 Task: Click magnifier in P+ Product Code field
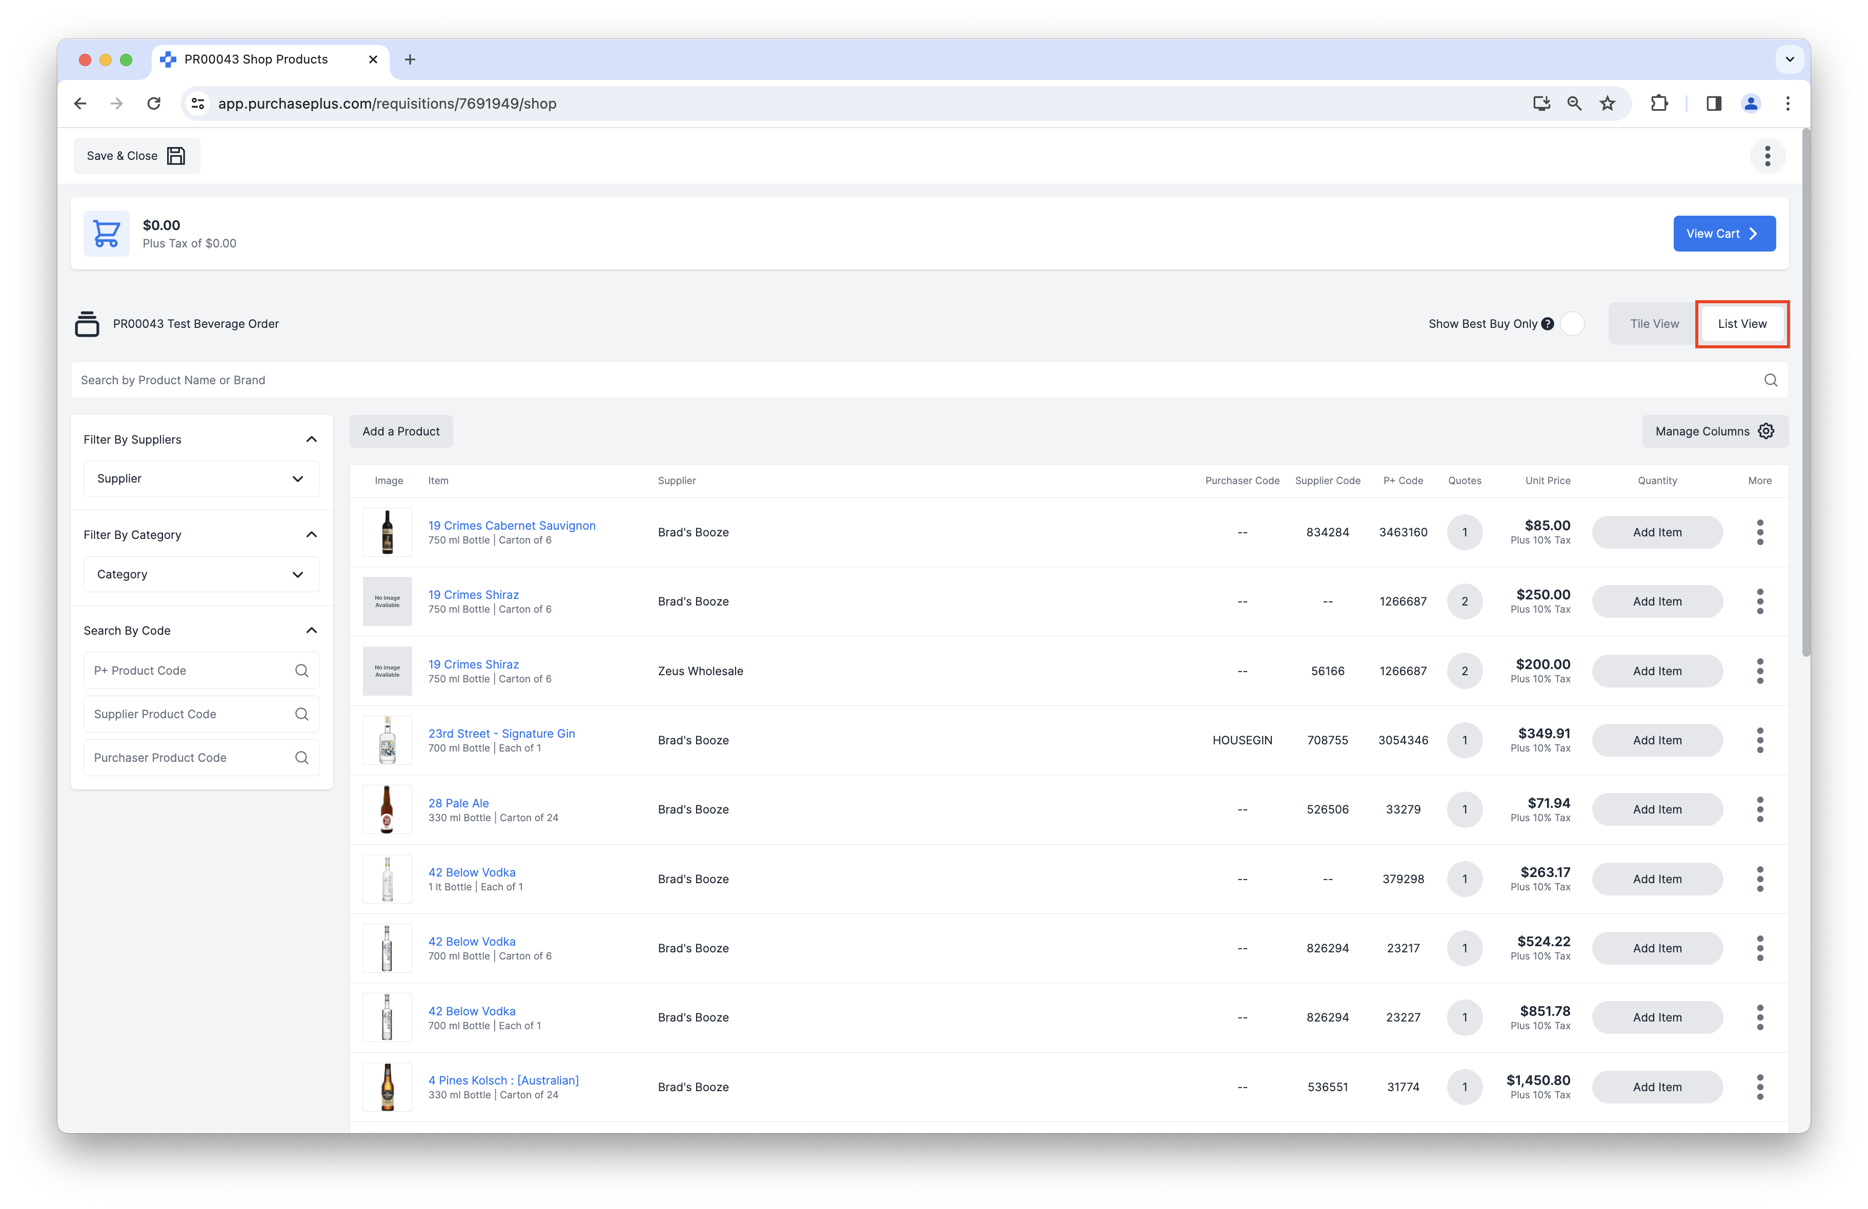click(x=301, y=671)
